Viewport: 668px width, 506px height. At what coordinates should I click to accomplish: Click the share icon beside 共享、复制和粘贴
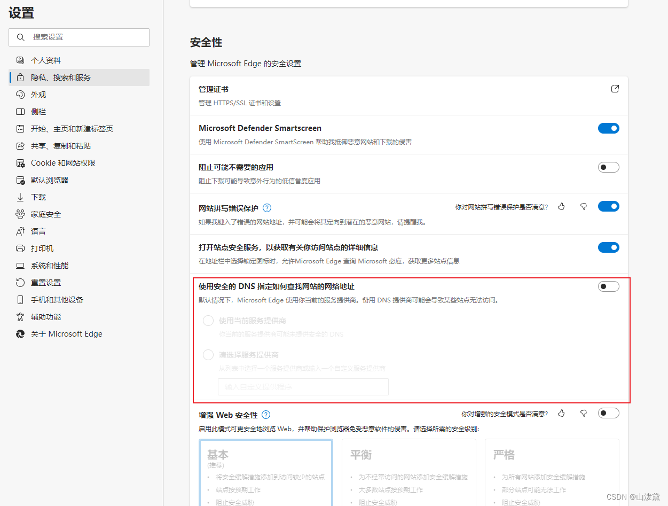point(20,146)
